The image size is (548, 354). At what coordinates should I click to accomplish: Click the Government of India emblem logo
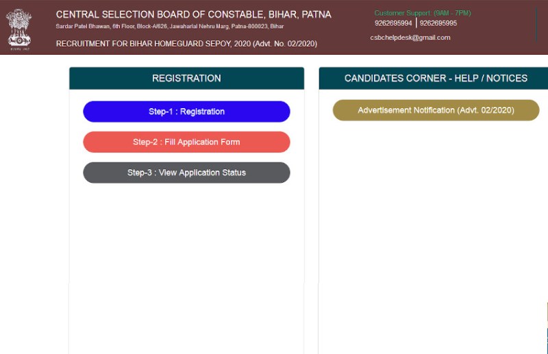coord(20,28)
